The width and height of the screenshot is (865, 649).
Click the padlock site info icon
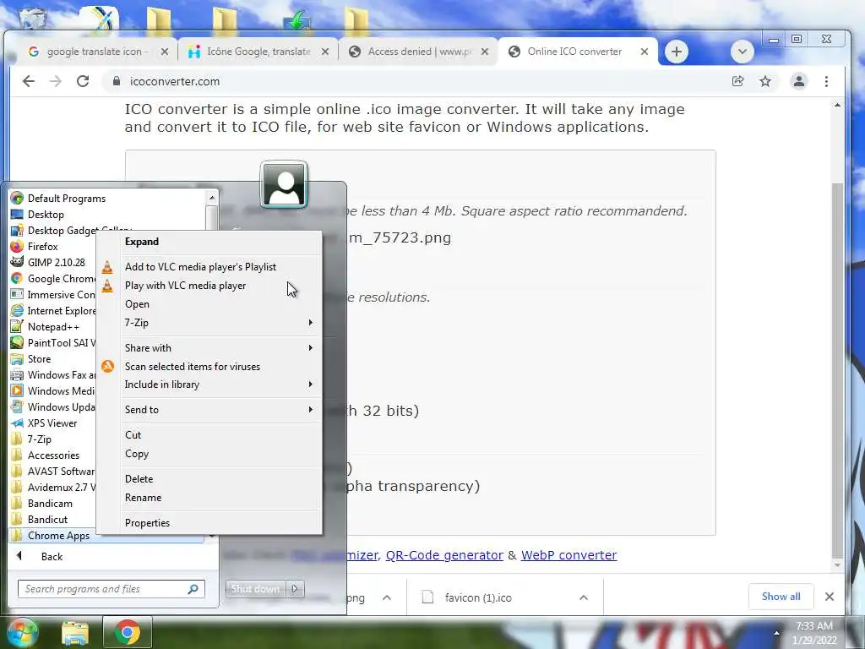[116, 81]
